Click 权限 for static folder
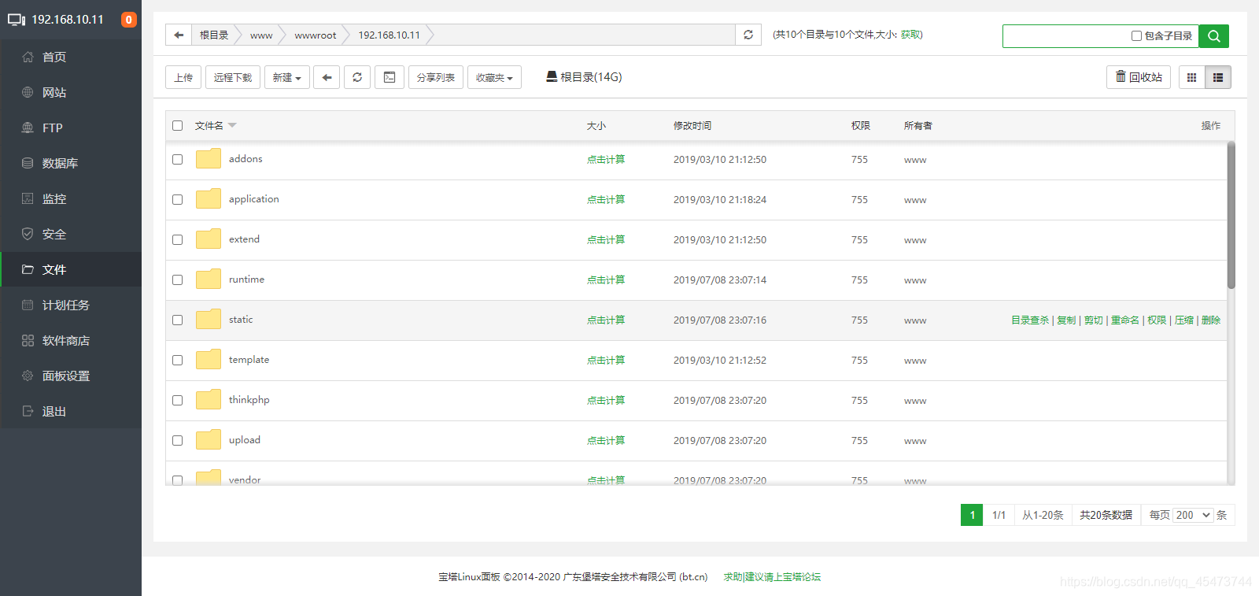Screen dimensions: 1259x596 [x=1157, y=320]
